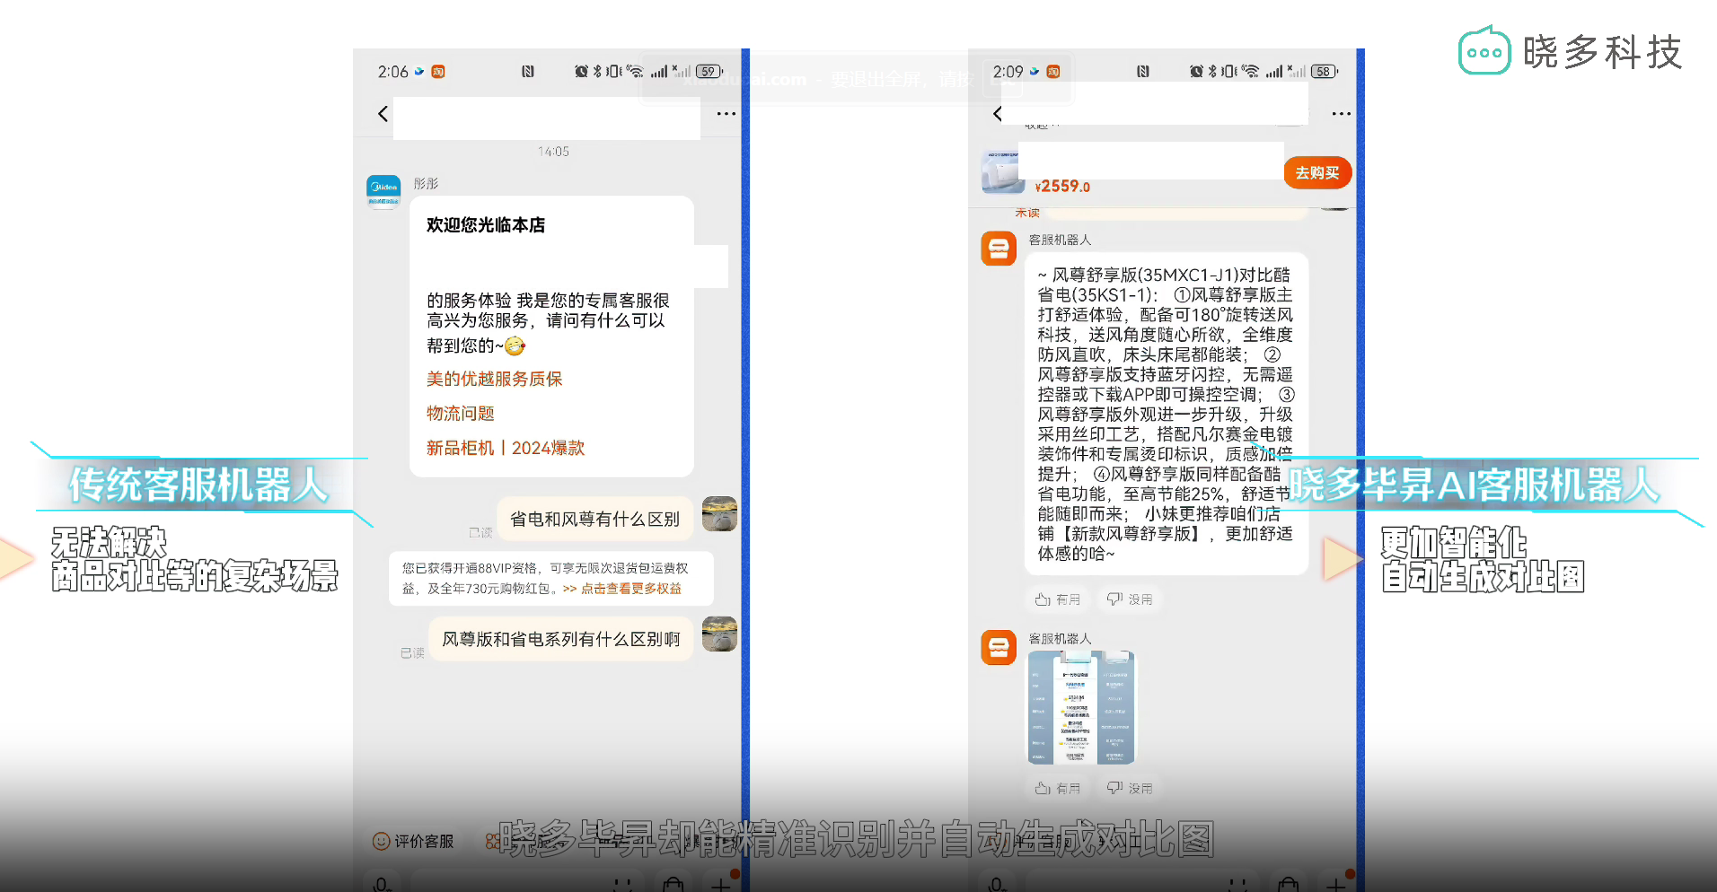Select the 欢迎您光临本店 greeting text

(x=485, y=225)
